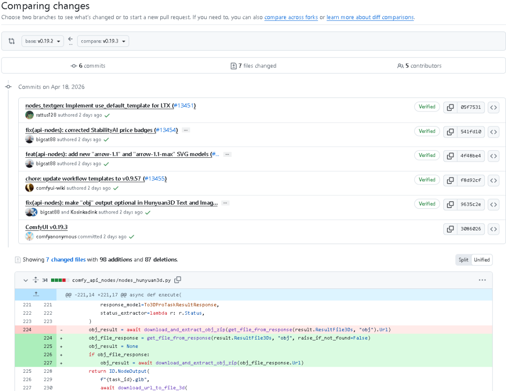Browse repository at commit 3086026
Screen dimensions: 506x391
pyautogui.click(x=493, y=229)
